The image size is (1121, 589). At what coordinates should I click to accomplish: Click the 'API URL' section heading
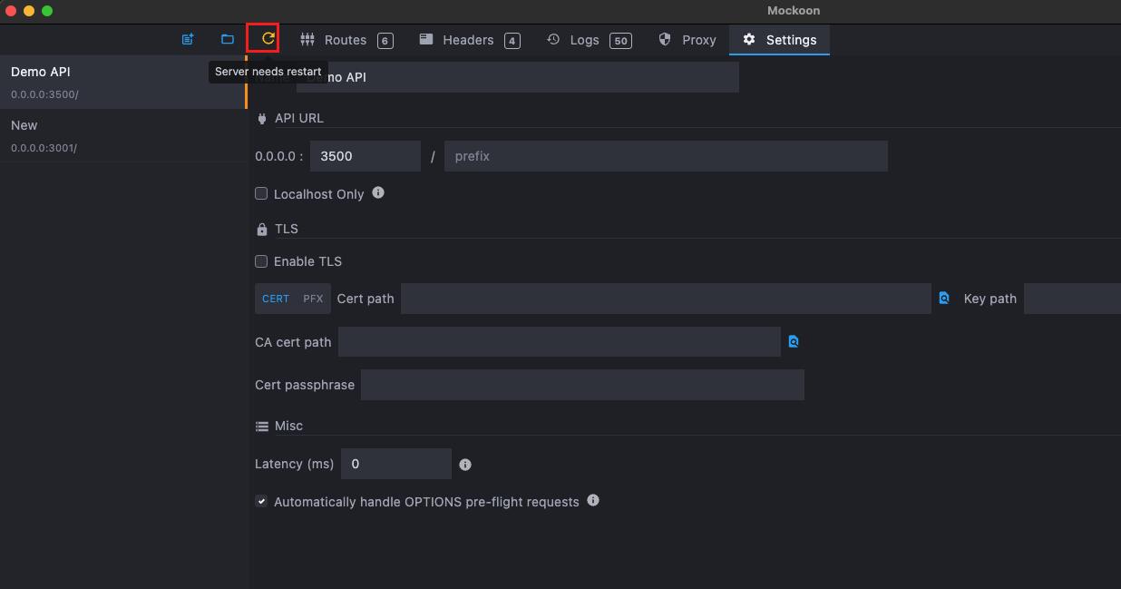click(x=299, y=118)
